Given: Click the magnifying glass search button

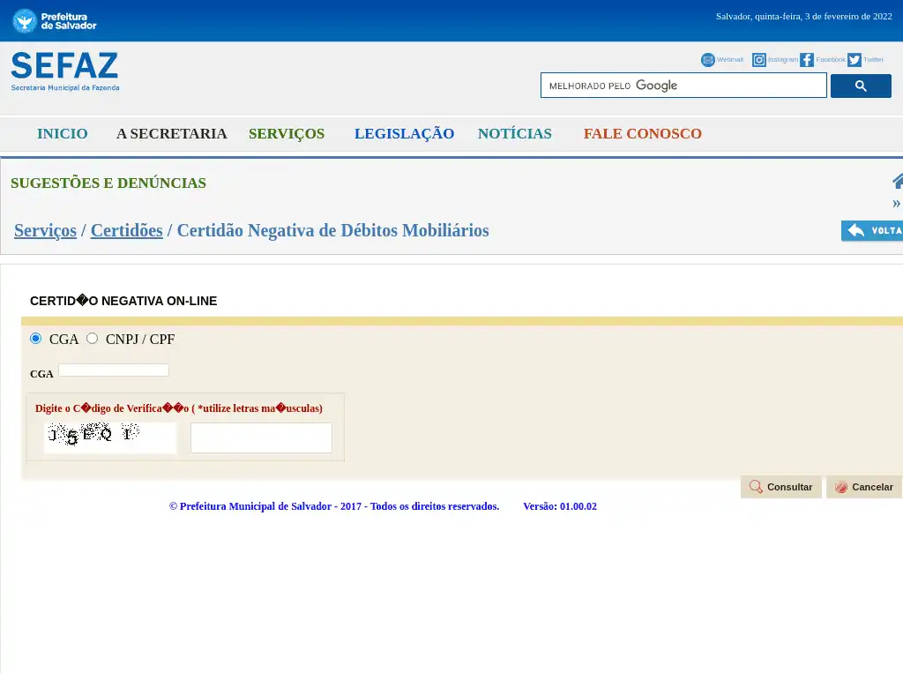Looking at the screenshot, I should (x=861, y=86).
